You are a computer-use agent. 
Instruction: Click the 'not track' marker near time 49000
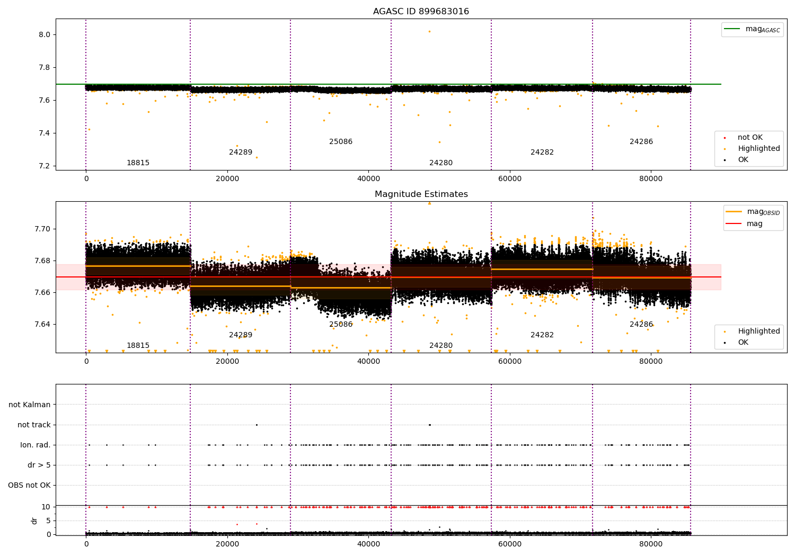tap(429, 425)
